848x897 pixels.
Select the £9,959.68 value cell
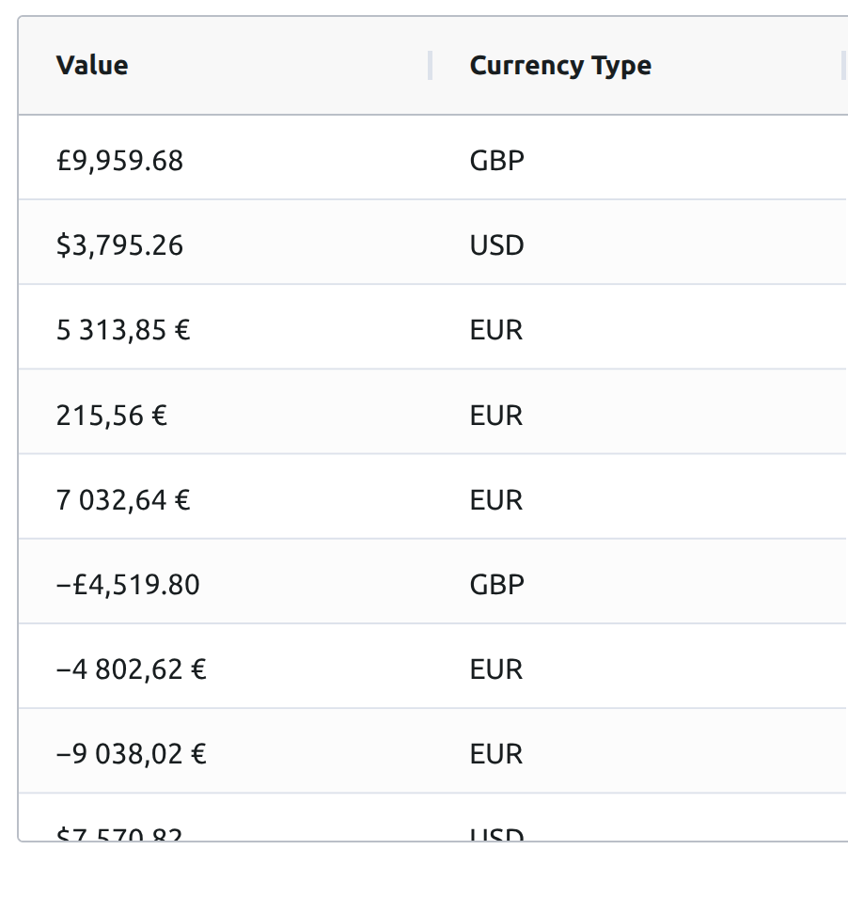click(119, 161)
